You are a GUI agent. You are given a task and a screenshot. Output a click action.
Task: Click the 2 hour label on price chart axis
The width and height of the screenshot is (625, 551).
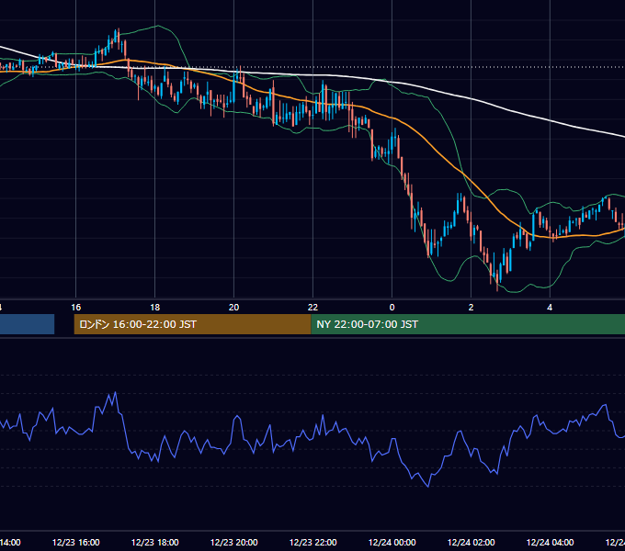coord(471,308)
